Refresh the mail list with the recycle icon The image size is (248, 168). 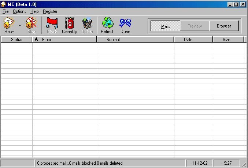(x=108, y=23)
